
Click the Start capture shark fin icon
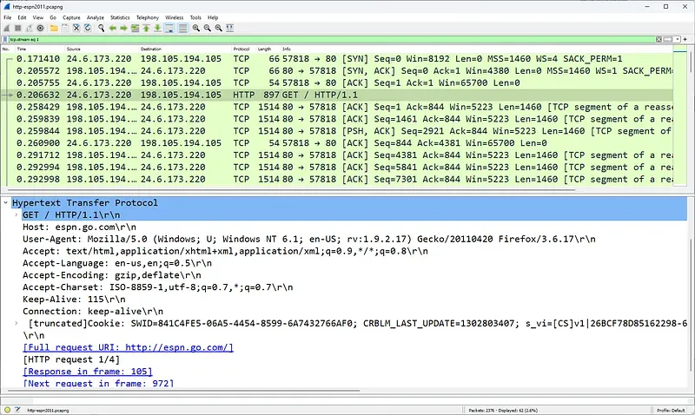[7, 29]
